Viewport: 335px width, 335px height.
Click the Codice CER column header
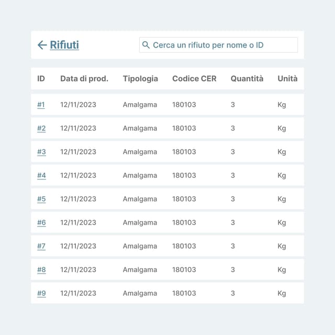tap(194, 79)
